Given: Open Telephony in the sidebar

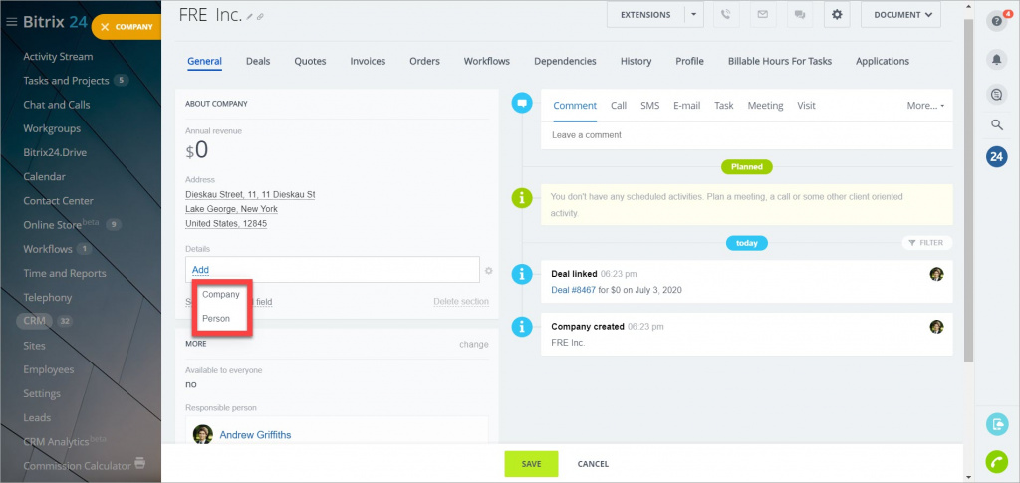Looking at the screenshot, I should (x=48, y=297).
